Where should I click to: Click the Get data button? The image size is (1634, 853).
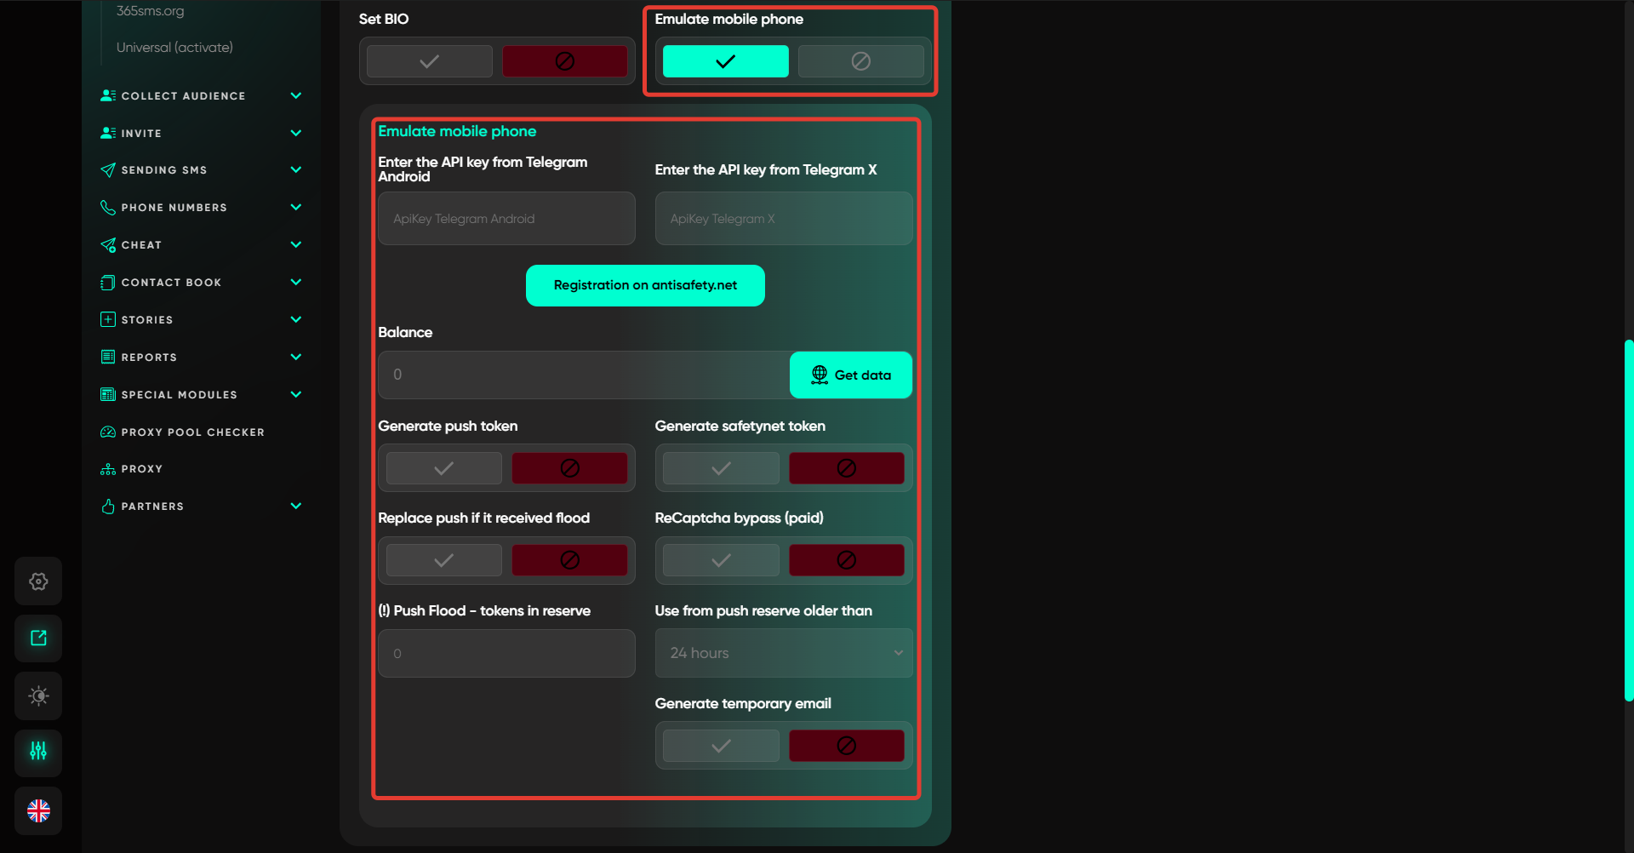click(x=850, y=375)
